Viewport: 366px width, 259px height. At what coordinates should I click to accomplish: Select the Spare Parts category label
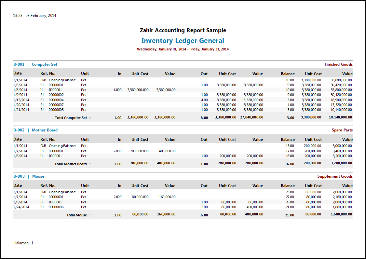(342, 130)
